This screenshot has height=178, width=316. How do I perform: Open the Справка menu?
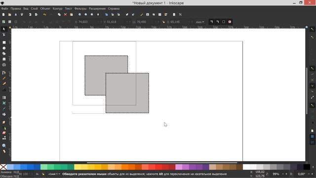pos(114,9)
